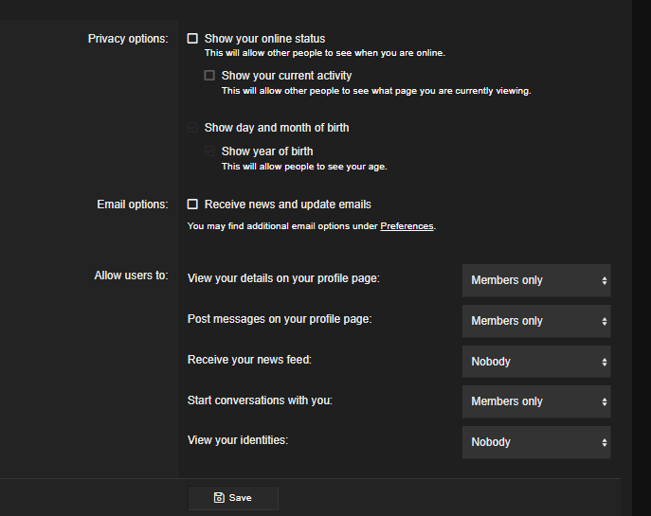Click the floppy disk icon on Save
The height and width of the screenshot is (516, 651).
click(x=219, y=497)
